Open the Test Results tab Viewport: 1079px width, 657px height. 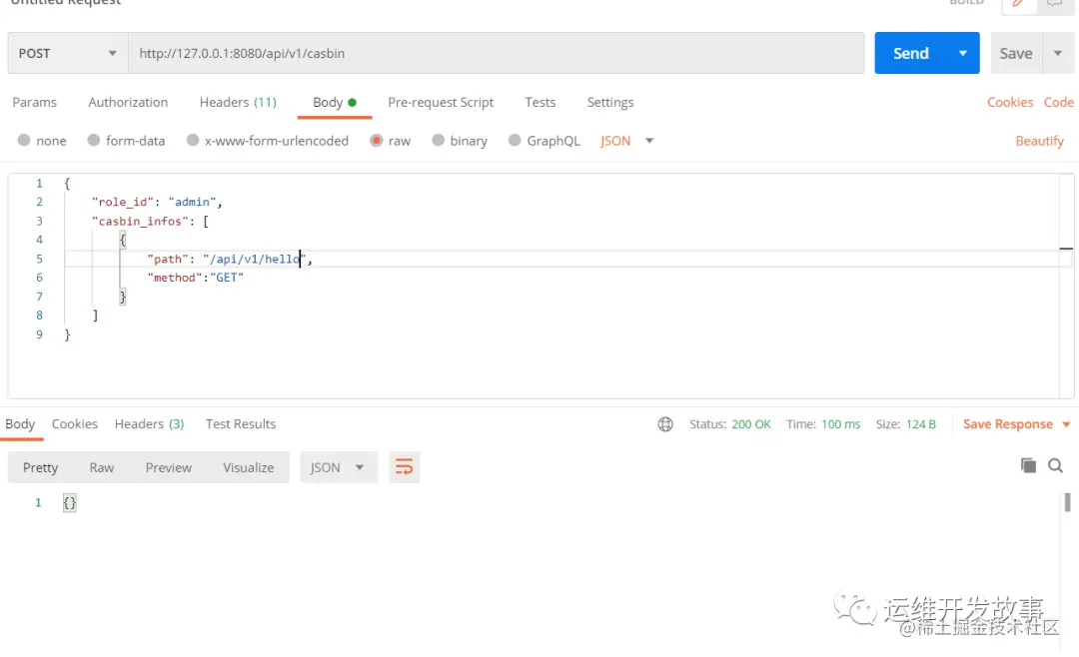[240, 423]
